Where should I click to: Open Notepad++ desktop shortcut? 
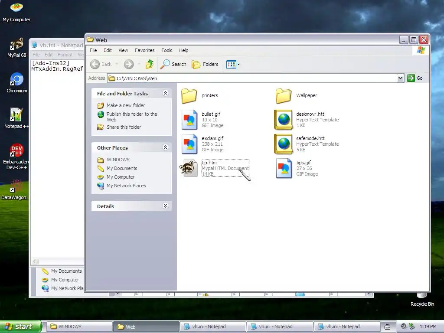pos(16,118)
